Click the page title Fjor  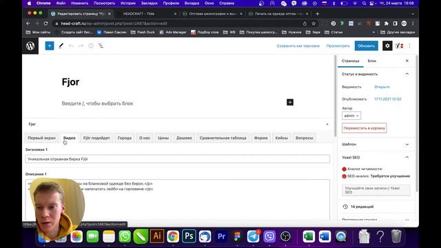click(70, 82)
